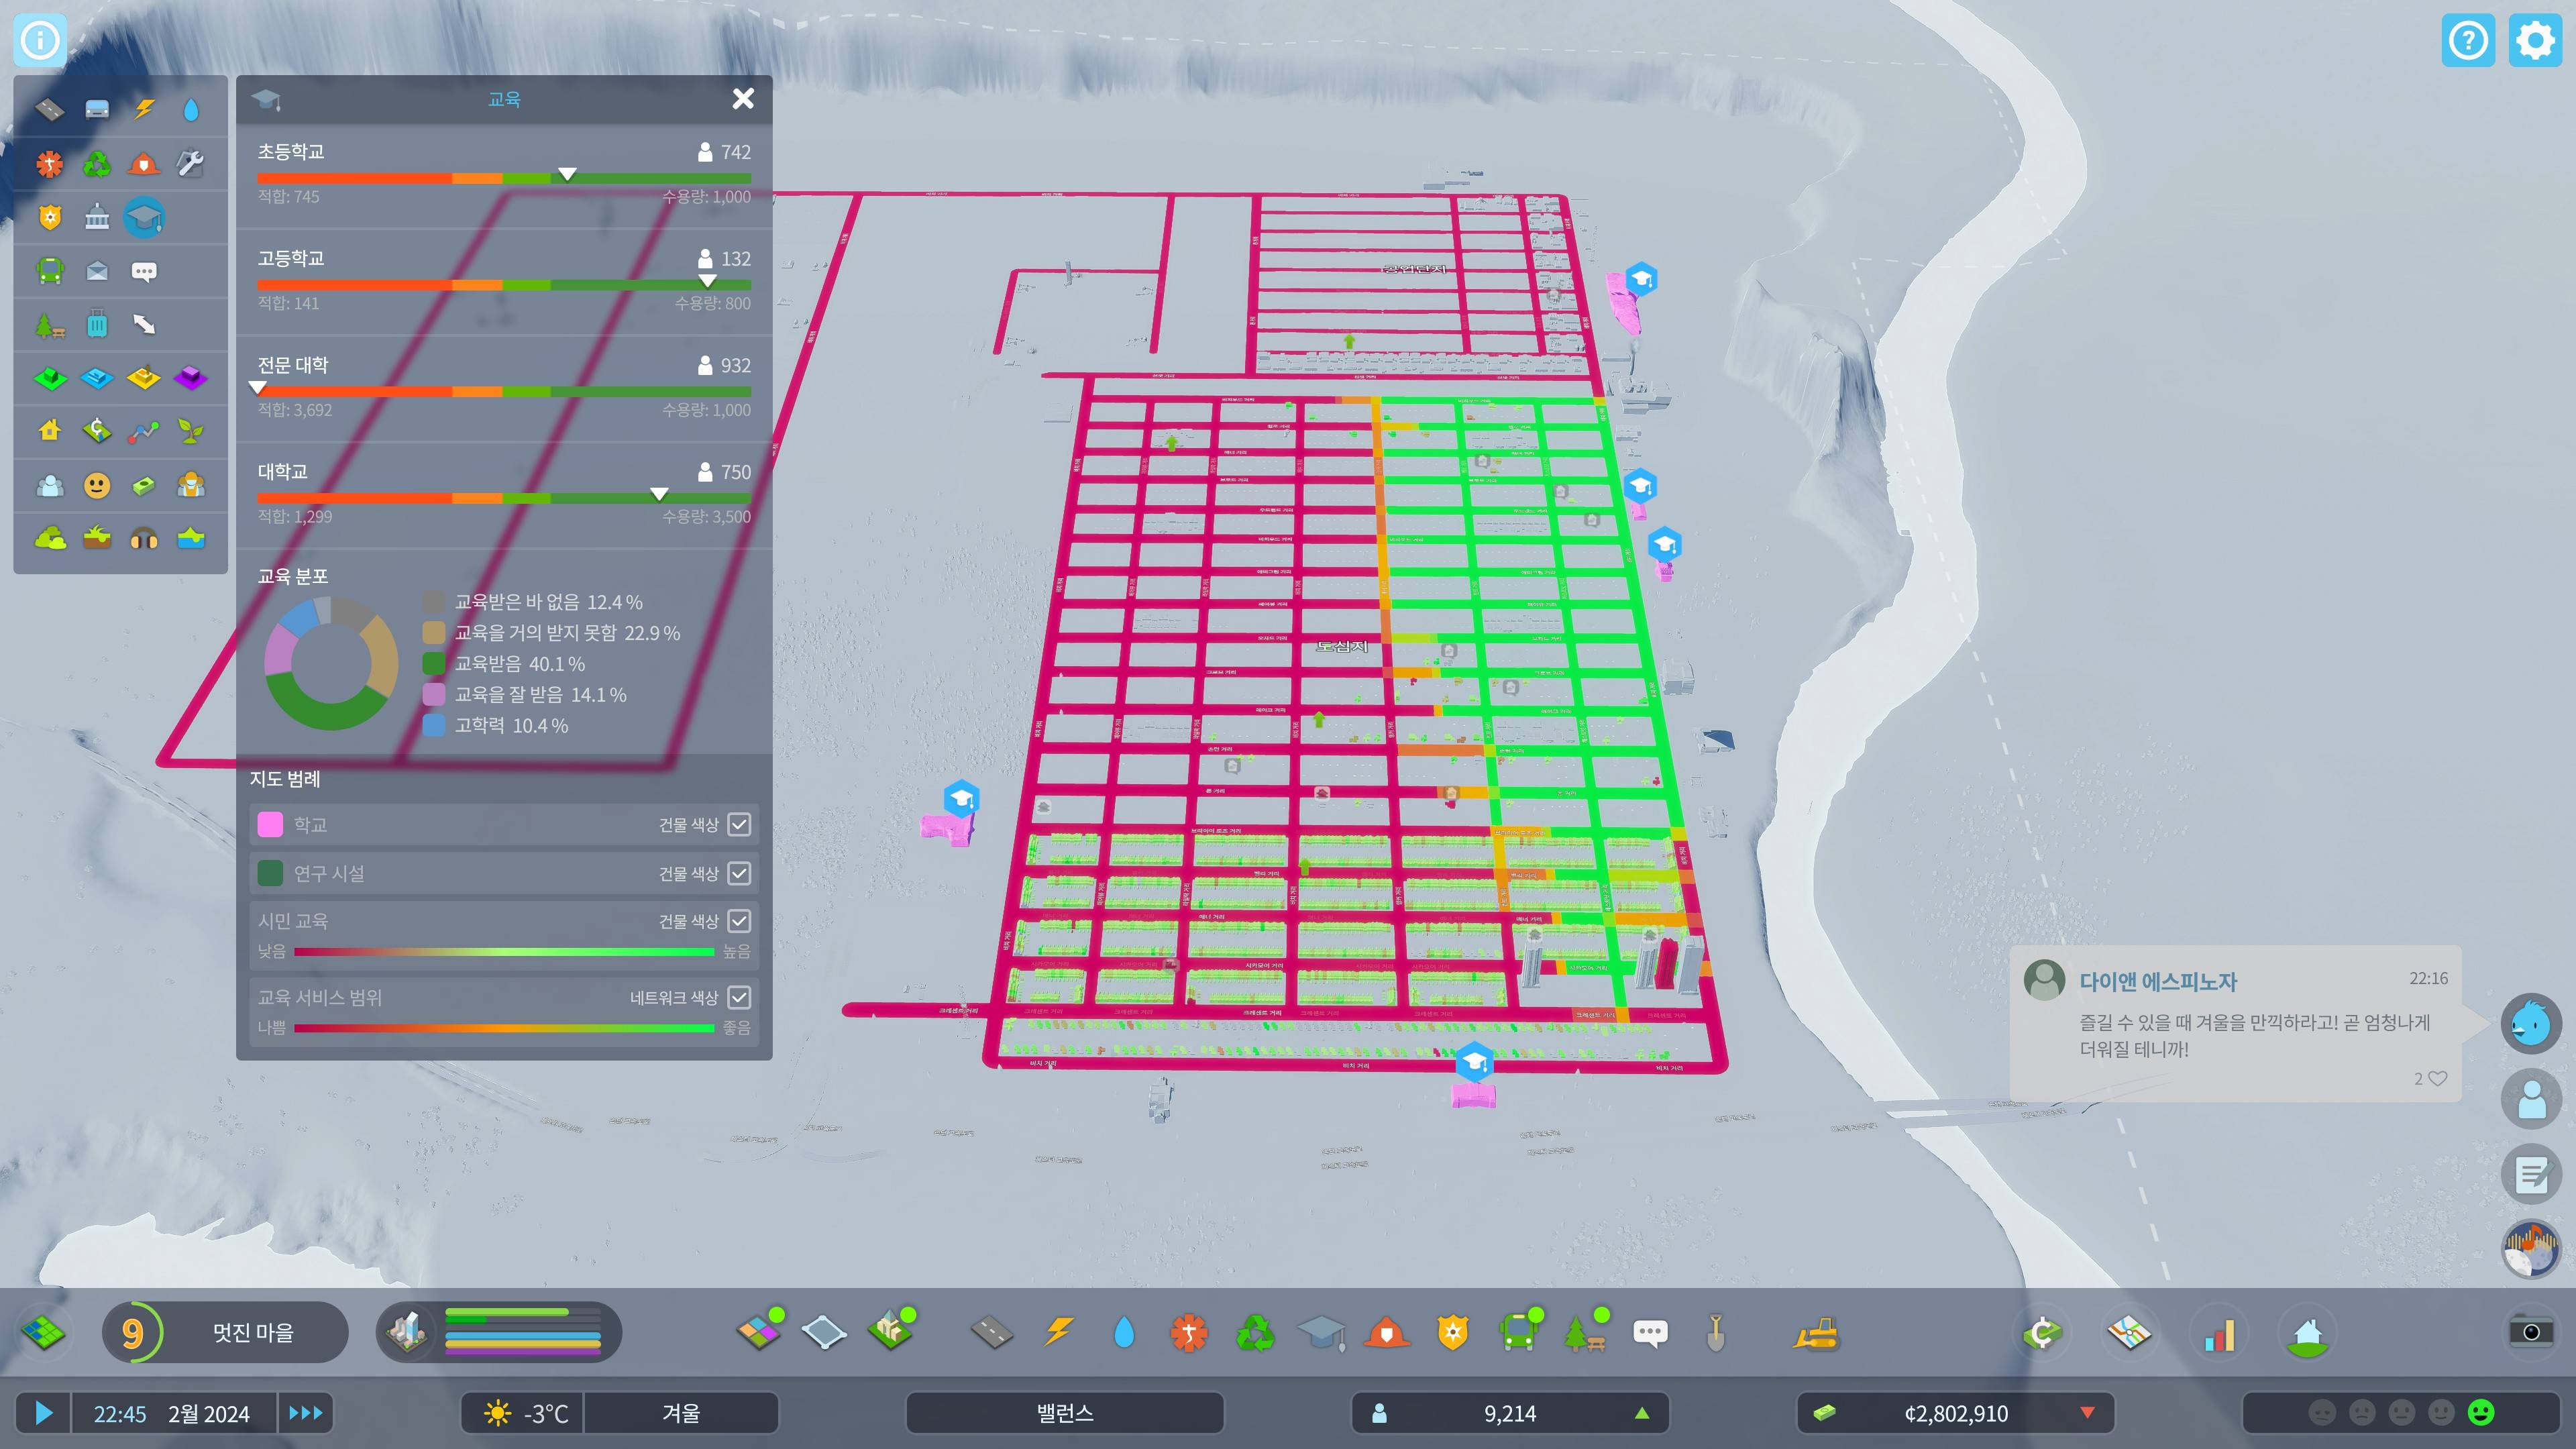Click the 교육을 잘 받음 purple legend swatch
The width and height of the screenshot is (2576, 1449).
point(434,695)
